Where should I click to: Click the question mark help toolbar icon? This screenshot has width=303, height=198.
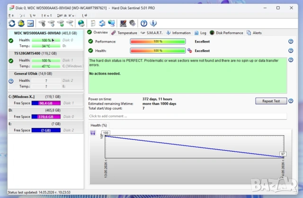(144, 23)
